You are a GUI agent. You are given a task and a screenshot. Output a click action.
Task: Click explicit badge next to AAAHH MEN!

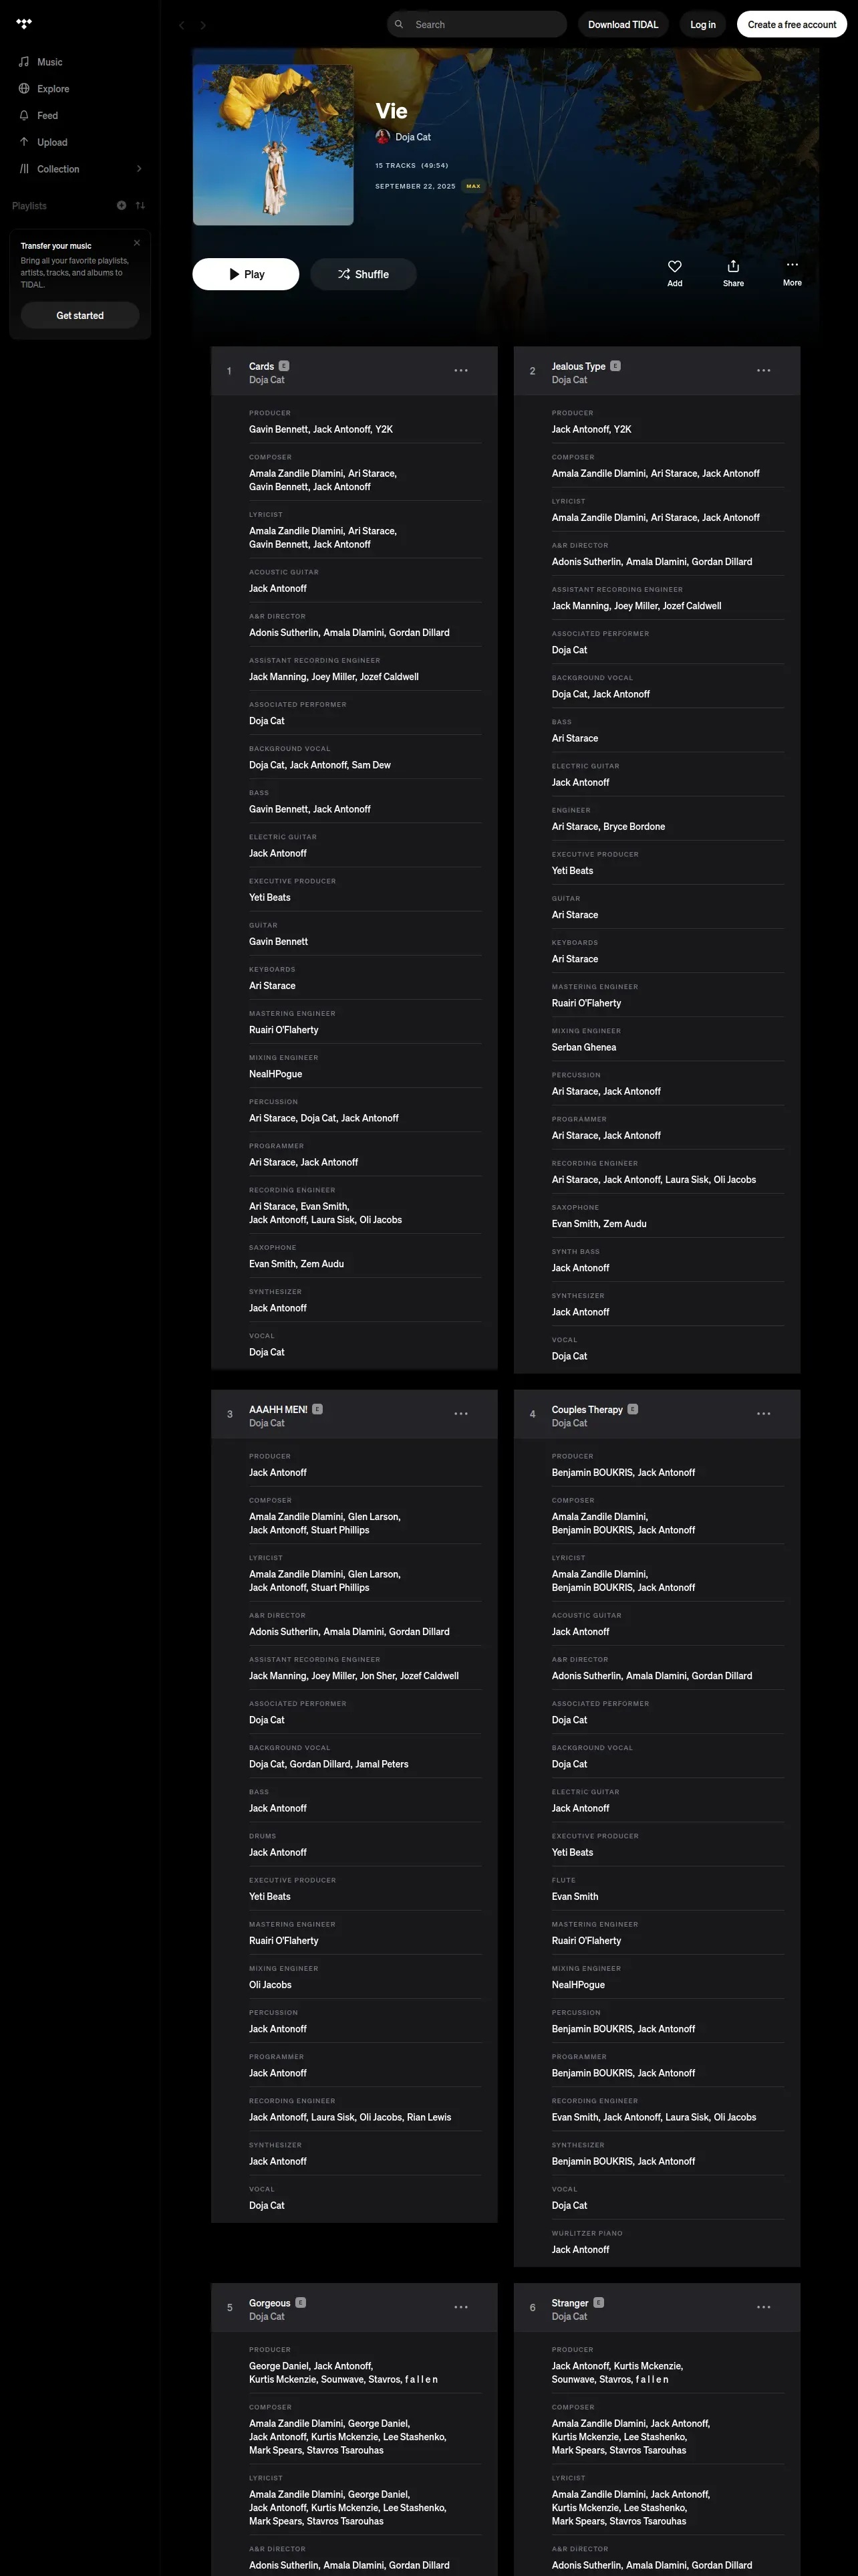tap(317, 1408)
